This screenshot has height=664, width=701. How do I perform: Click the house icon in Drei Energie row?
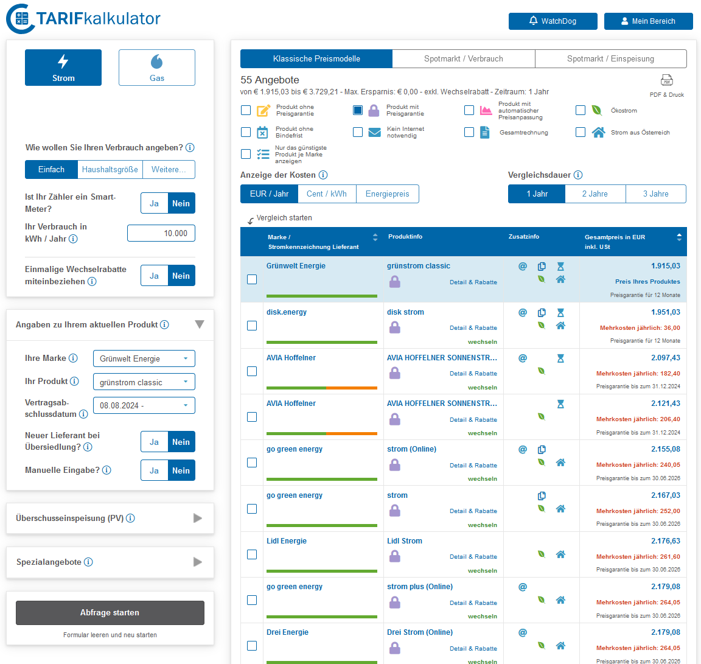(x=560, y=645)
